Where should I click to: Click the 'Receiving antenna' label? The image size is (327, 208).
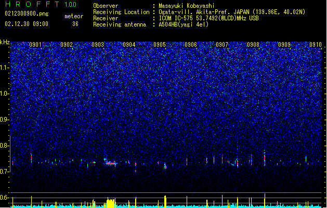pyautogui.click(x=120, y=24)
